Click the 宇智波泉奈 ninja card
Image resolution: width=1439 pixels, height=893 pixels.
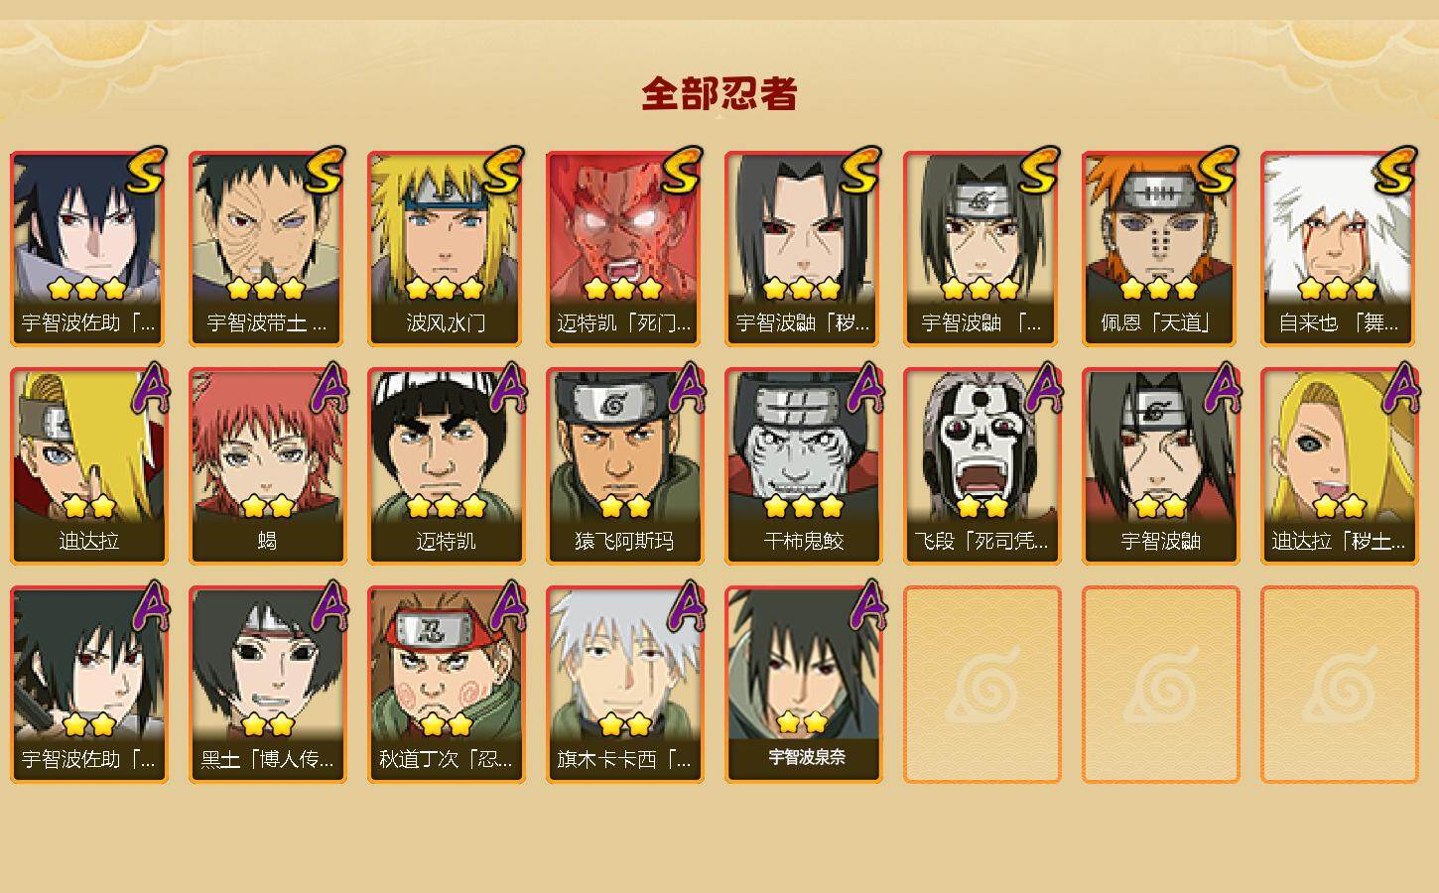coord(803,685)
